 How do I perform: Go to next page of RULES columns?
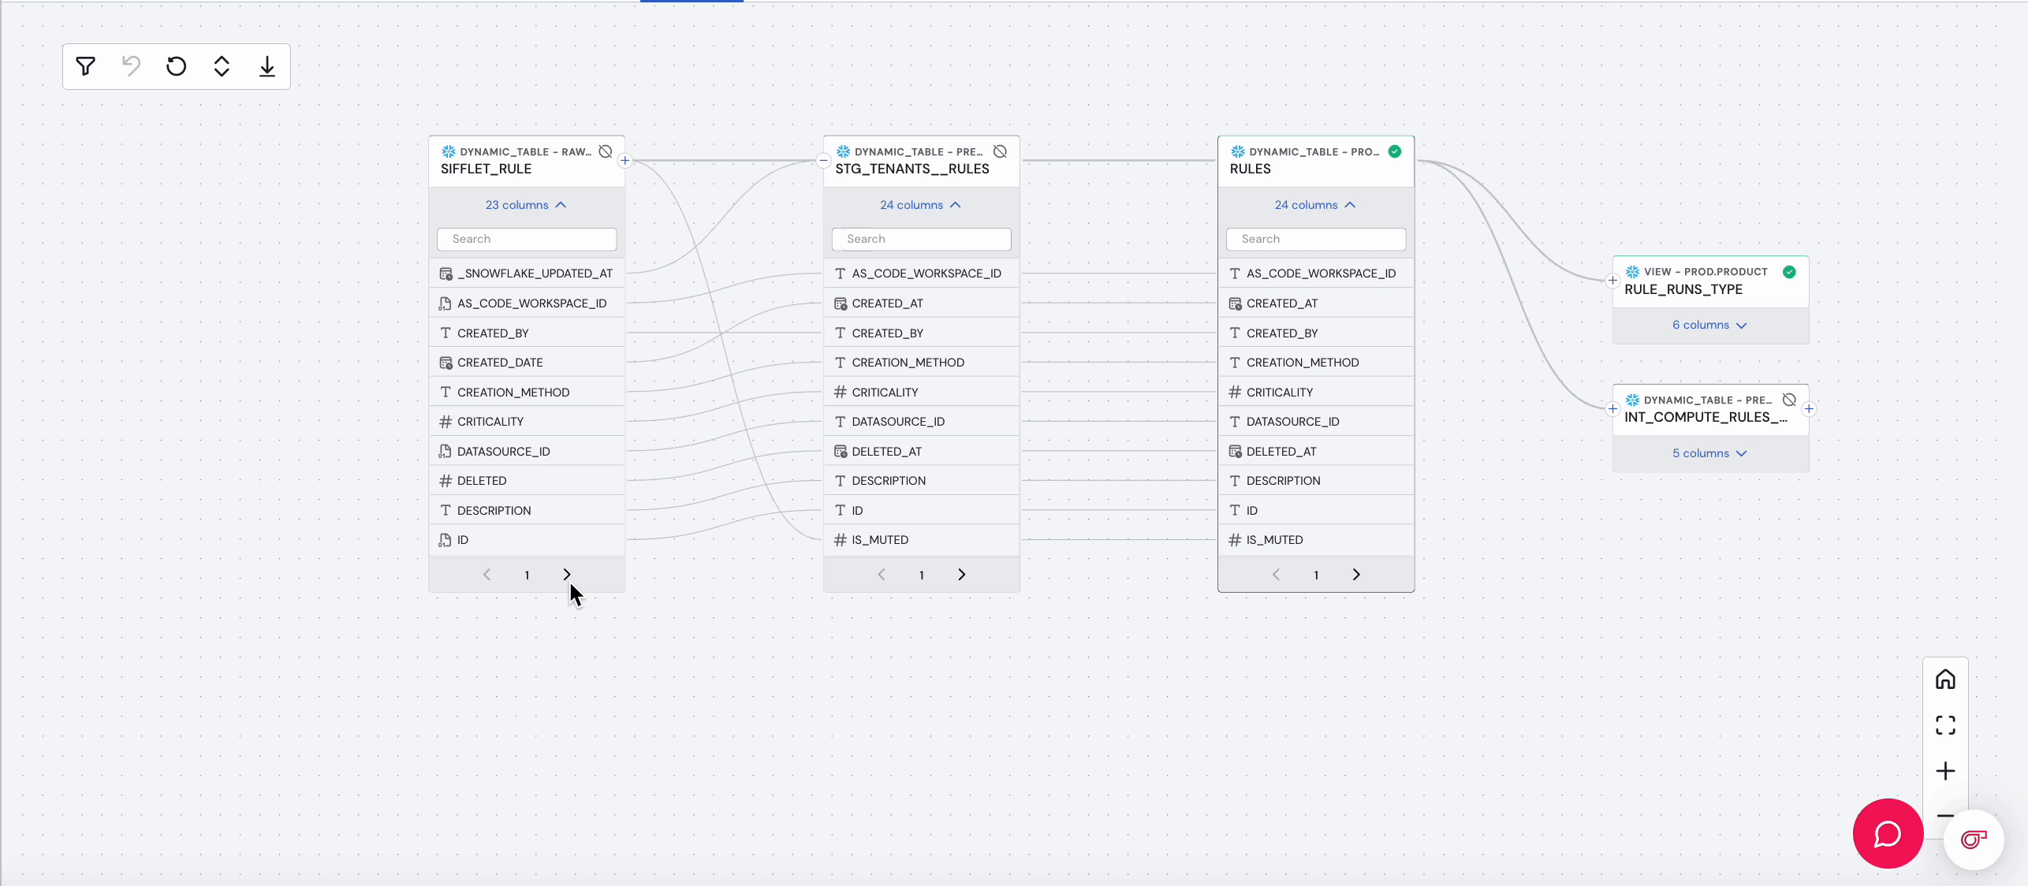tap(1356, 575)
